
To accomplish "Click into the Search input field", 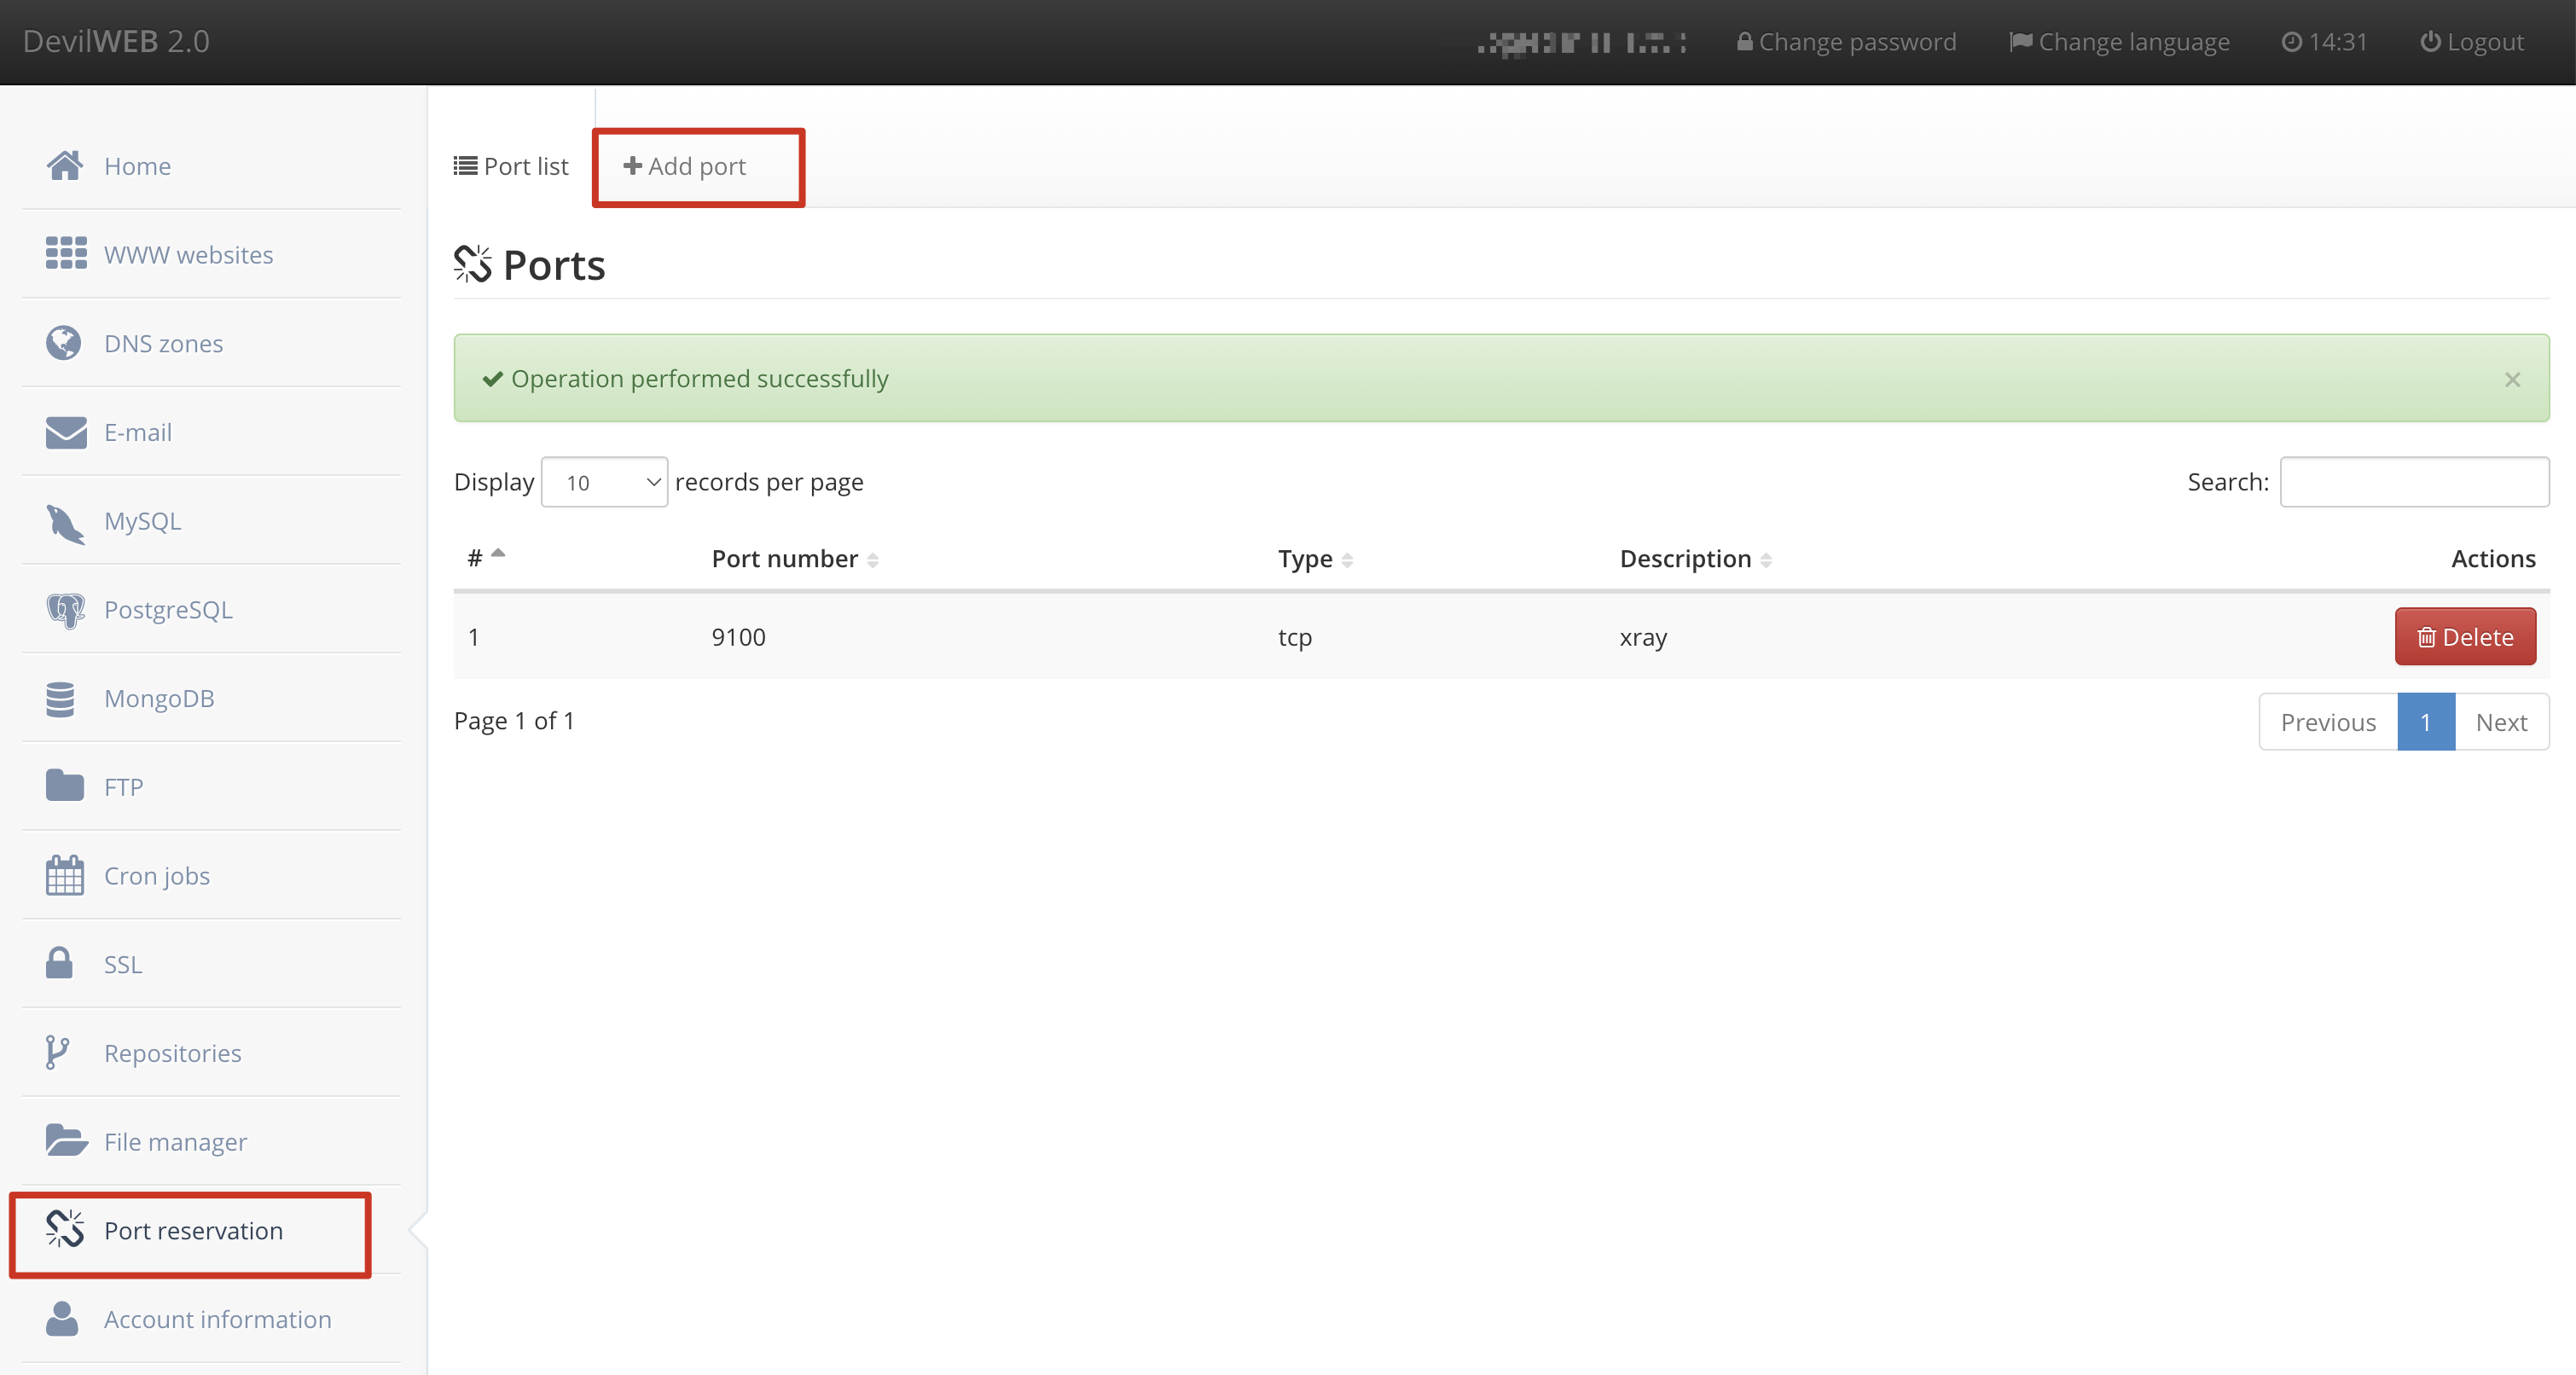I will tap(2413, 482).
